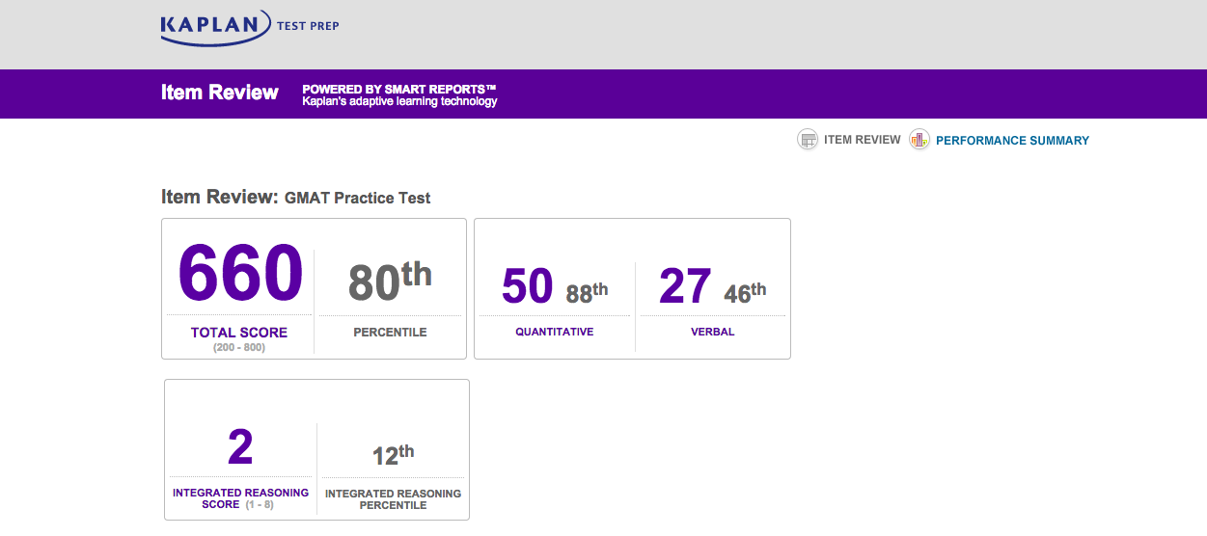Image resolution: width=1207 pixels, height=536 pixels.
Task: Click the verbal score 27
Action: [x=685, y=286]
